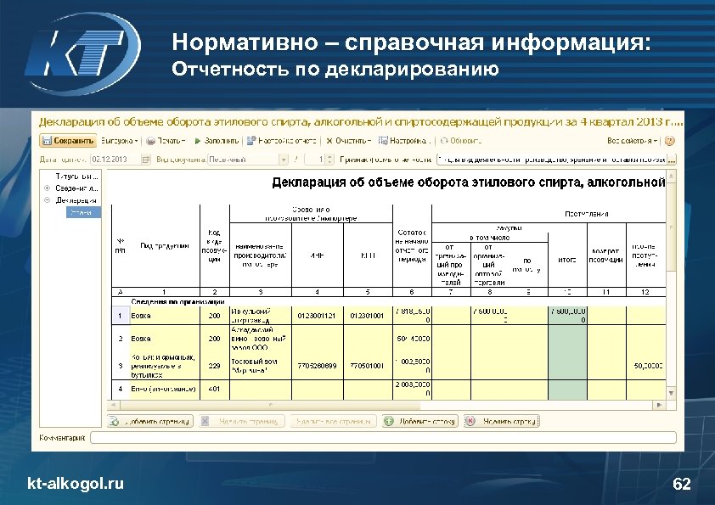The width and height of the screenshot is (715, 505).
Task: Click the Вид продукции column header
Action: point(165,246)
